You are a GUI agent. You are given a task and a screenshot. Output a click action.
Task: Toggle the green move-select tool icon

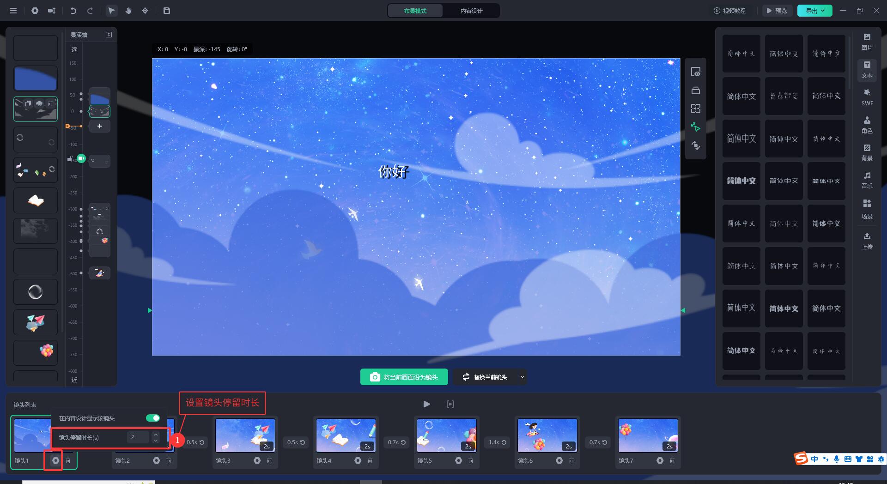(695, 127)
